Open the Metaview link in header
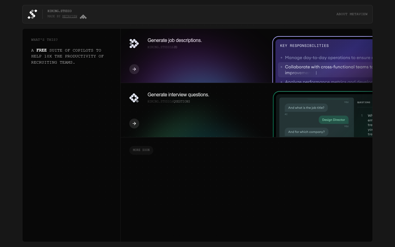Image resolution: width=395 pixels, height=247 pixels. (70, 16)
